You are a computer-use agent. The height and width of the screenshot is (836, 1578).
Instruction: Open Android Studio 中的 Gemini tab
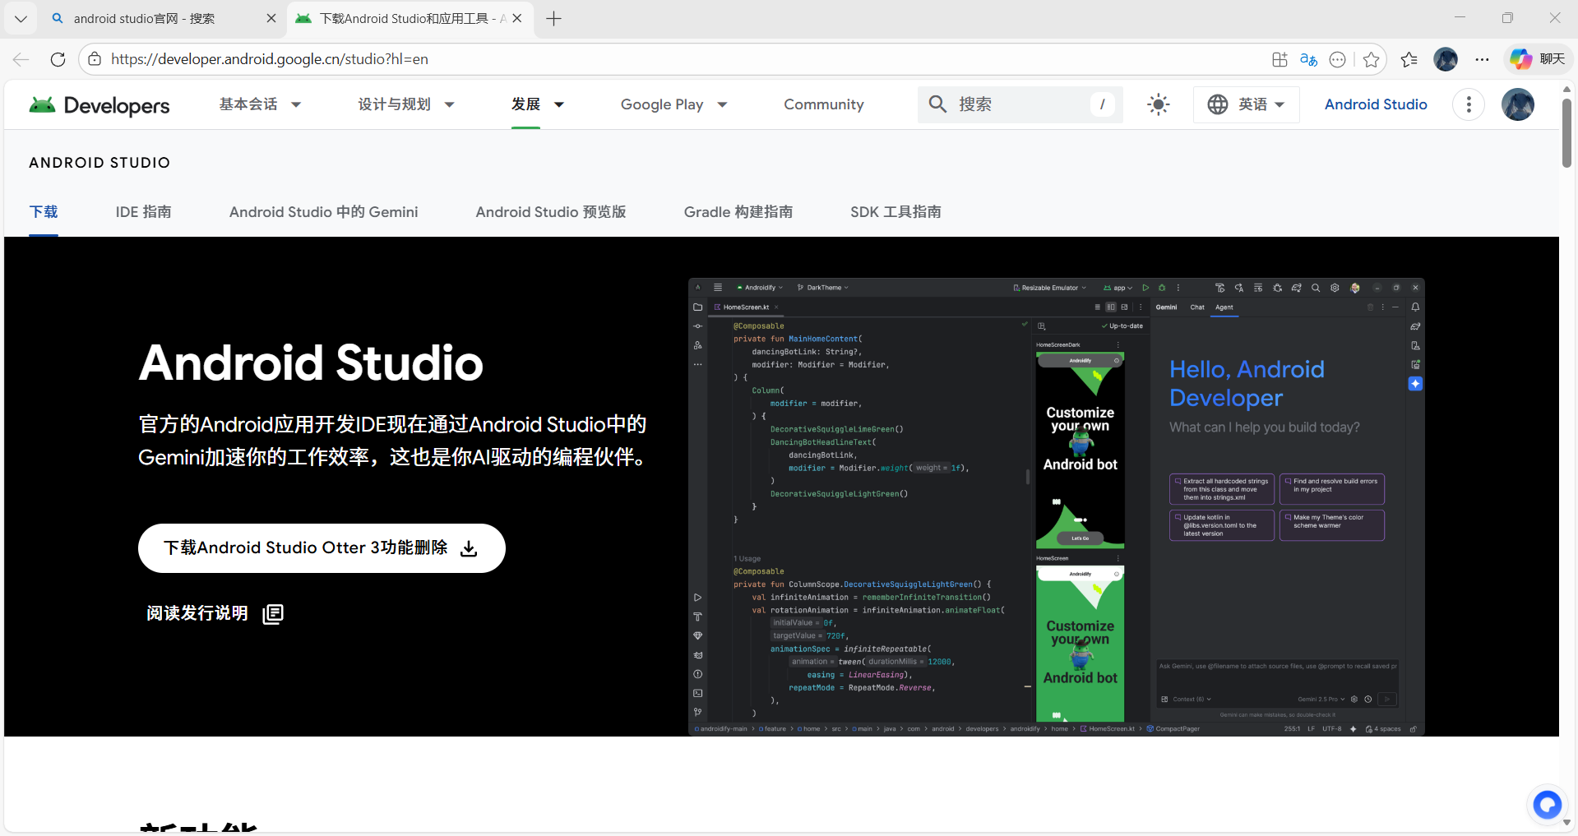(324, 212)
